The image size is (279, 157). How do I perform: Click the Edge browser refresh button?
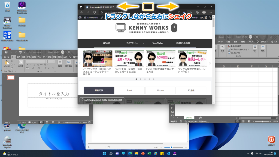pos(94,12)
